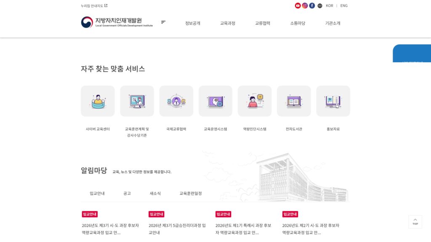Viewport: 431px width, 242px height.
Task: Switch to the 공고 tab
Action: click(x=126, y=193)
